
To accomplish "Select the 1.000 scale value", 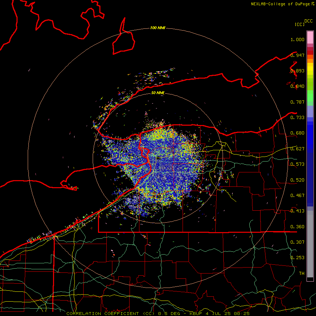I will pyautogui.click(x=297, y=39).
